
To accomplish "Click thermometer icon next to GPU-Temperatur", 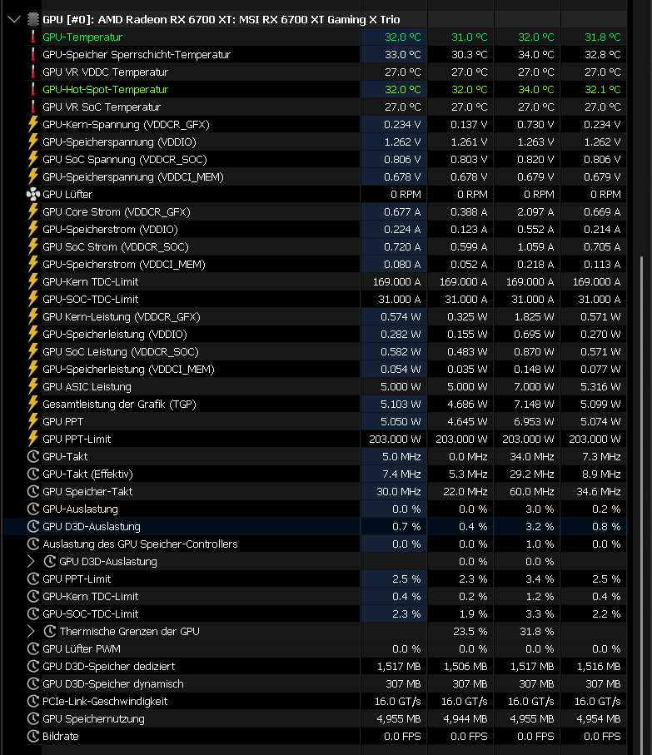I will [32, 37].
